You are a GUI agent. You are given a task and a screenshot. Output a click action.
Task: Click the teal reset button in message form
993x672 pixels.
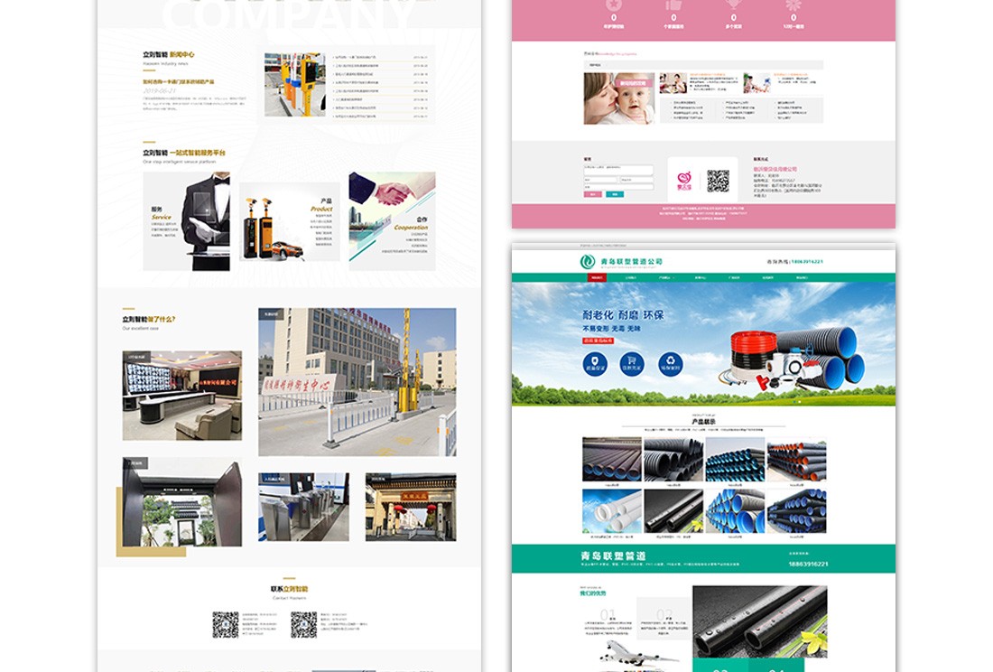(615, 194)
